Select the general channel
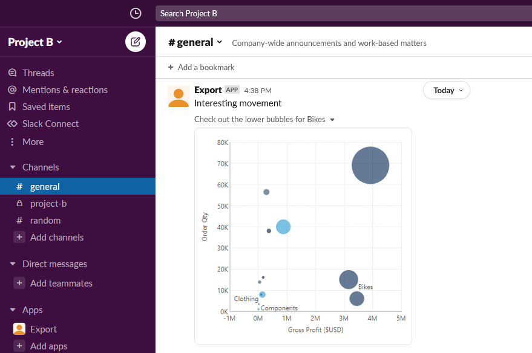 pyautogui.click(x=77, y=186)
